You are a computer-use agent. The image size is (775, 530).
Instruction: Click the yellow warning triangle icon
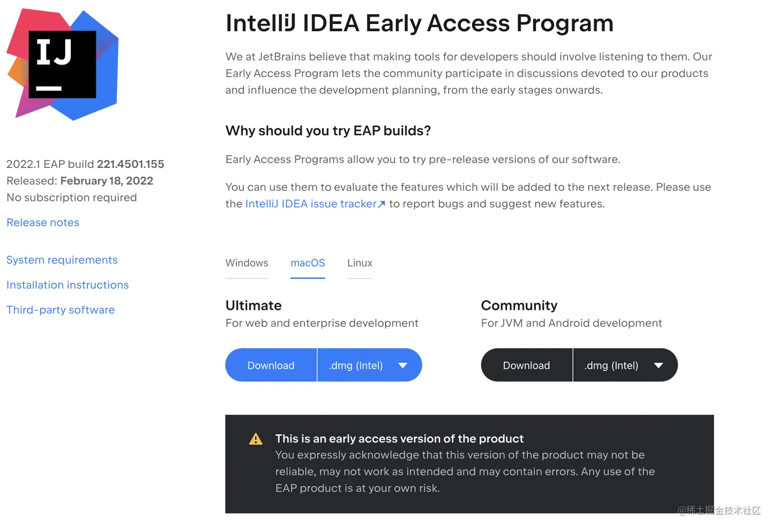click(x=256, y=439)
